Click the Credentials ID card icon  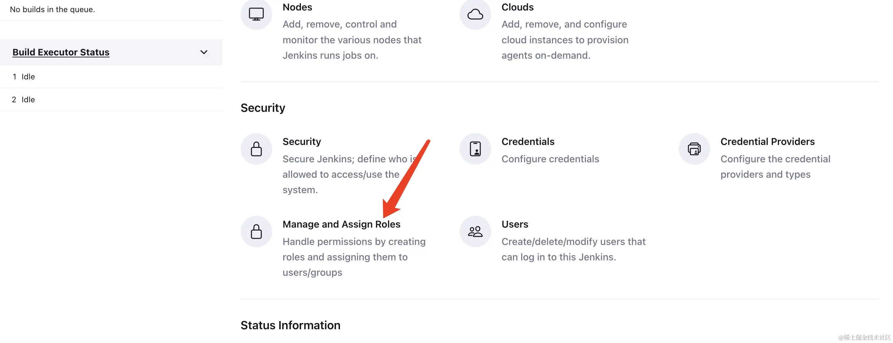[x=475, y=149]
